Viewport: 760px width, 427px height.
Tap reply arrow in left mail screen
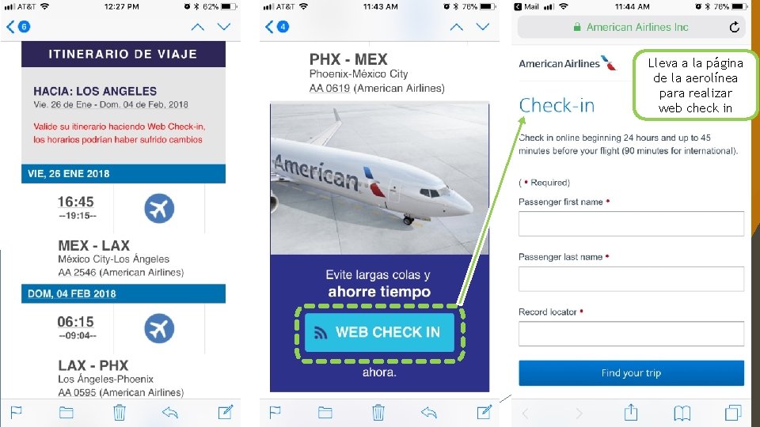coord(170,413)
